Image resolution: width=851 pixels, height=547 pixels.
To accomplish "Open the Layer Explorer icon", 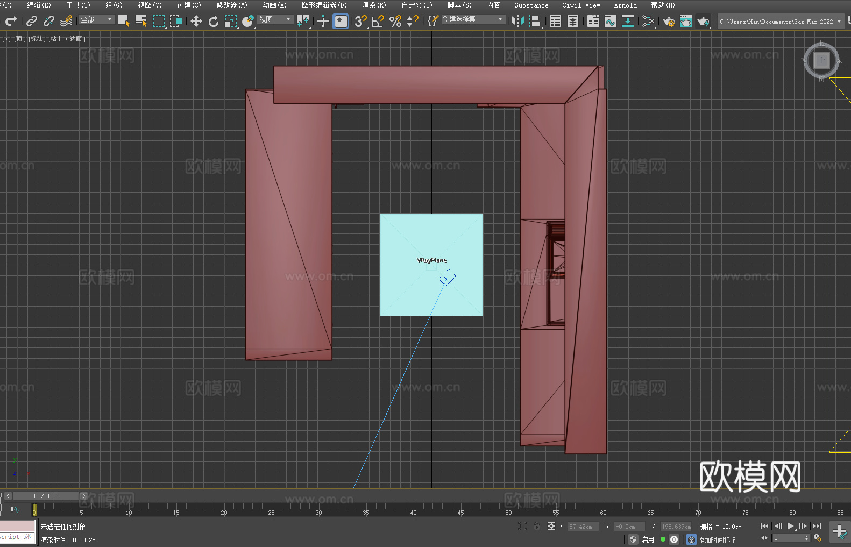I will tap(573, 21).
